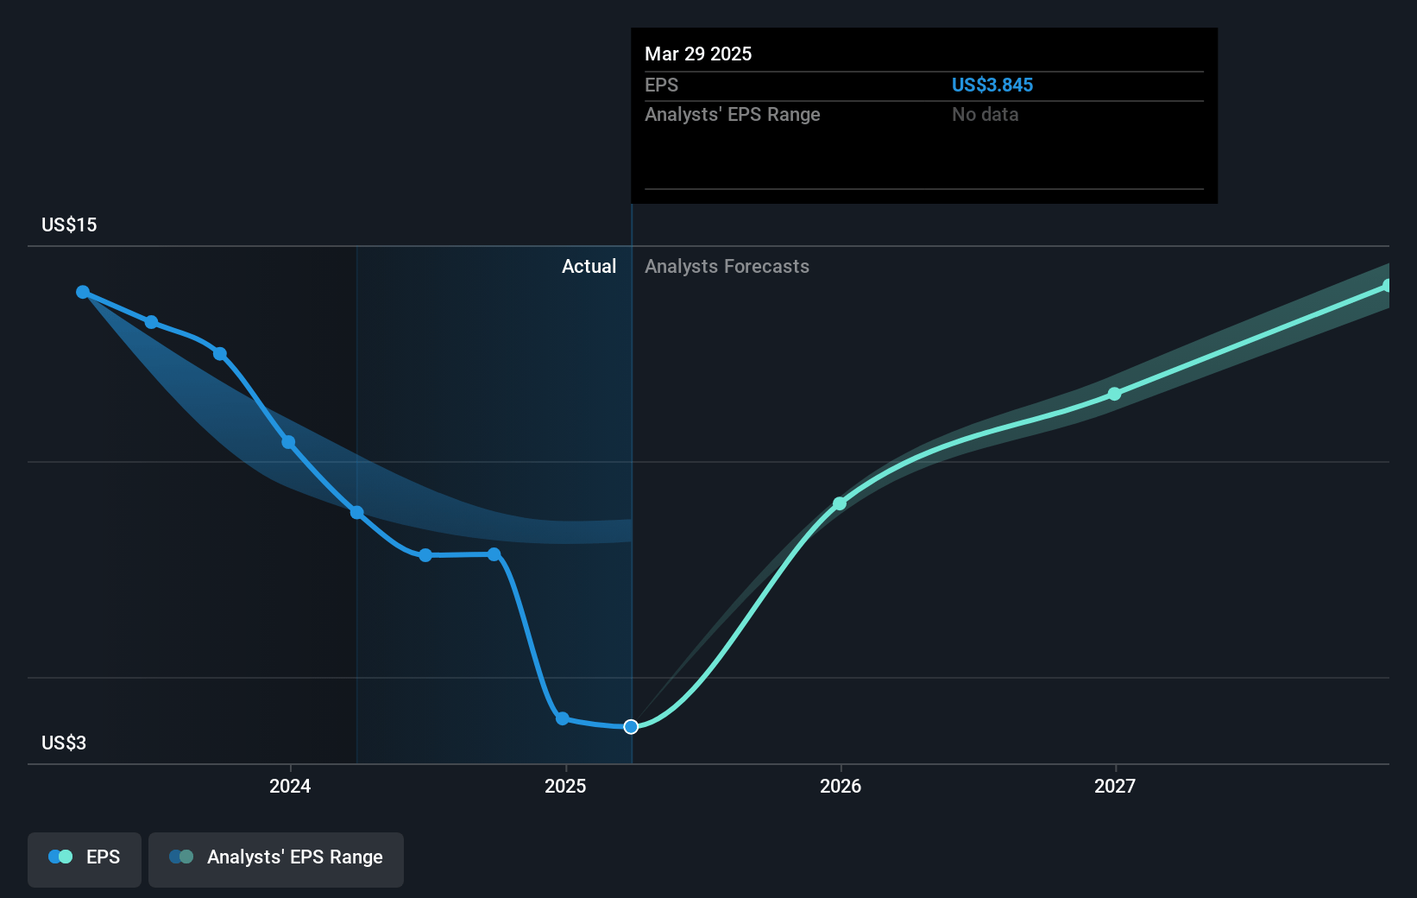Screen dimensions: 1417x898
Task: Click the EPS legend color dots icon
Action: coord(60,857)
